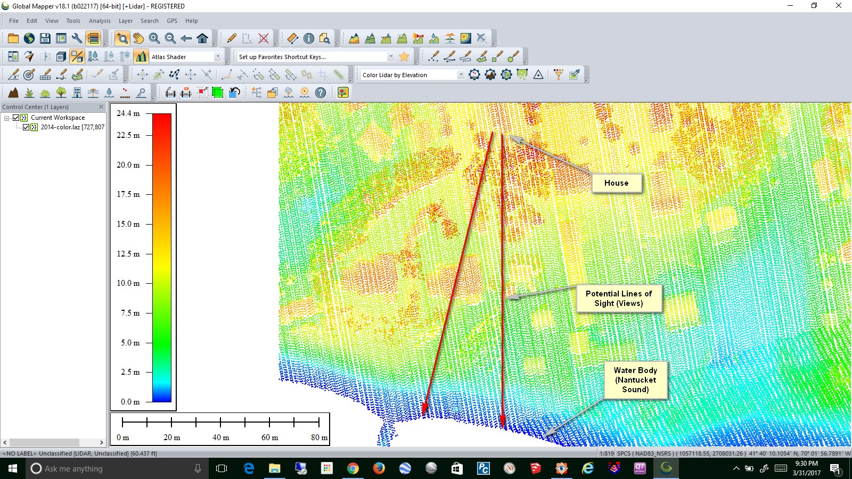This screenshot has width=852, height=479.
Task: Select the Digitizer pencil tool
Action: pyautogui.click(x=232, y=38)
